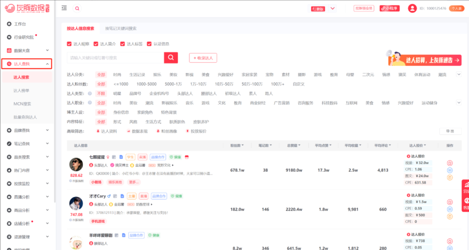Expand the 数据大盘 sidebar menu
This screenshot has width=469, height=250.
[47, 50]
